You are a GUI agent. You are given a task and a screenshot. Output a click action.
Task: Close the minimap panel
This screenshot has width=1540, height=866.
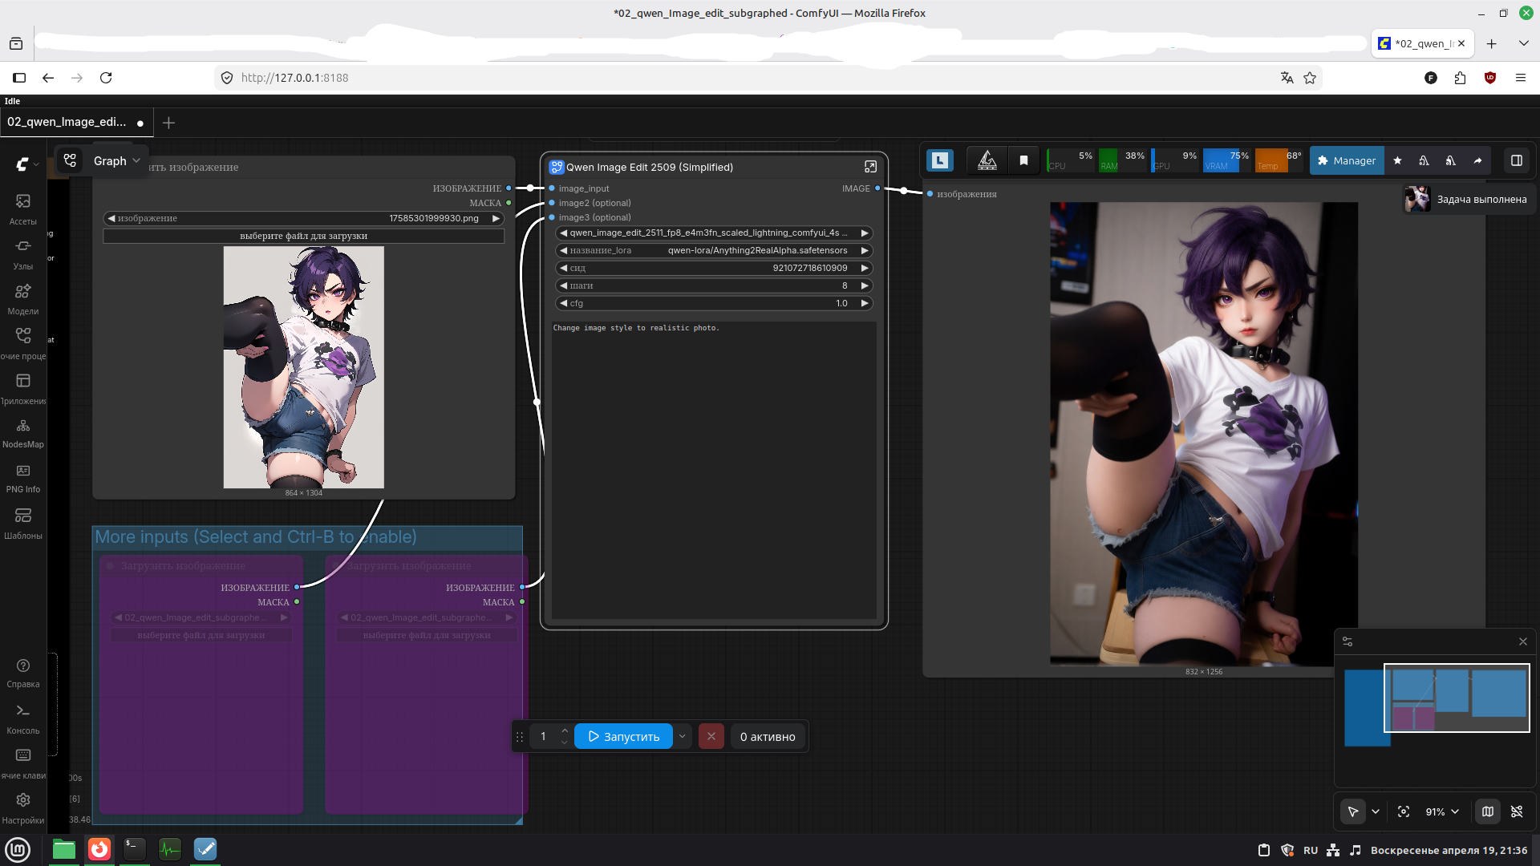[x=1523, y=641]
